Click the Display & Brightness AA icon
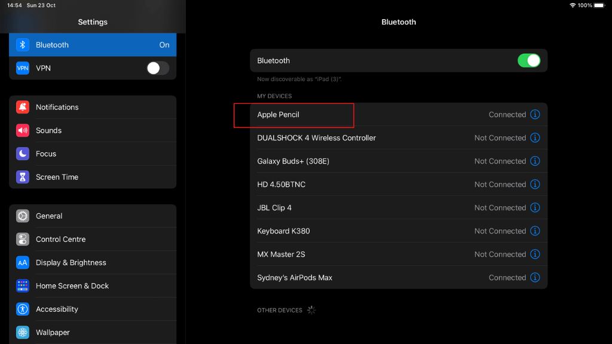This screenshot has width=612, height=344. point(23,263)
